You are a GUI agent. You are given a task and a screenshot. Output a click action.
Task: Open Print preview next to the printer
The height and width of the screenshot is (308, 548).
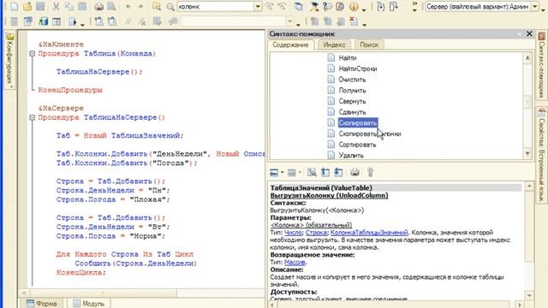click(111, 6)
